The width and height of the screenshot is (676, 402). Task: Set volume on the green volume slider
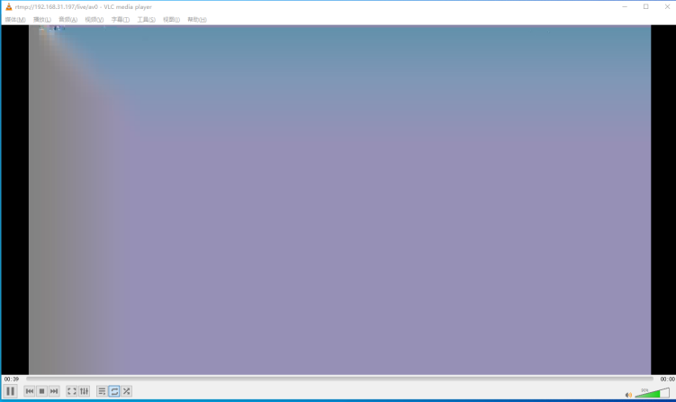click(x=652, y=392)
